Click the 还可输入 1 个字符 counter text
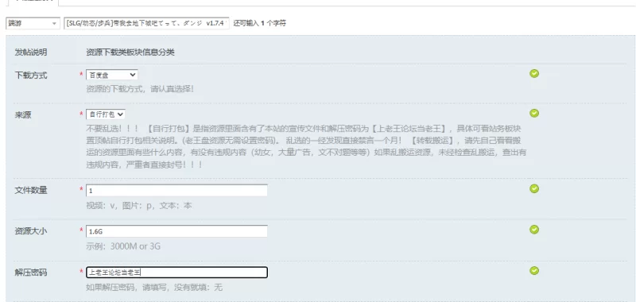 point(260,24)
